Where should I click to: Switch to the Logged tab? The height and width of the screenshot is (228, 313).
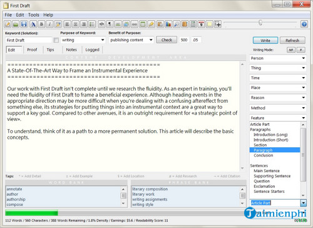tap(92, 49)
